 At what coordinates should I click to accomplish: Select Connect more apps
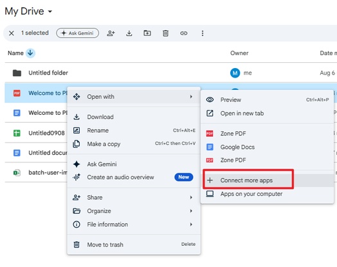(x=267, y=180)
